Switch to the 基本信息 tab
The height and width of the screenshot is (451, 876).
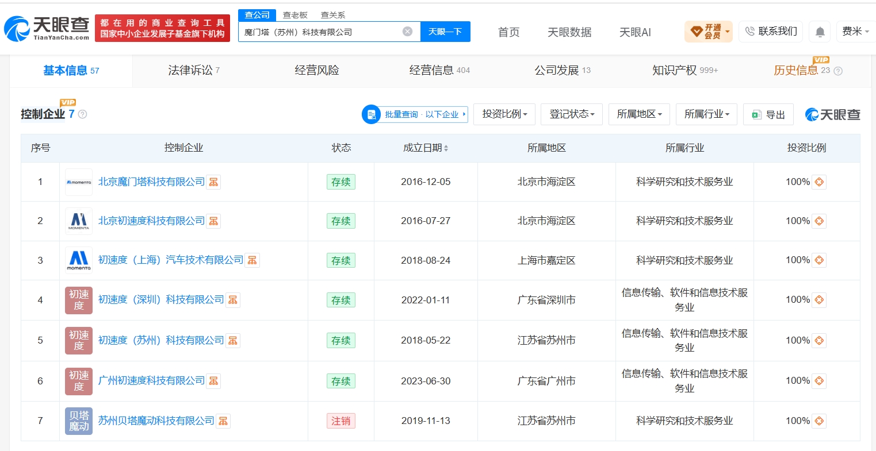coord(71,71)
